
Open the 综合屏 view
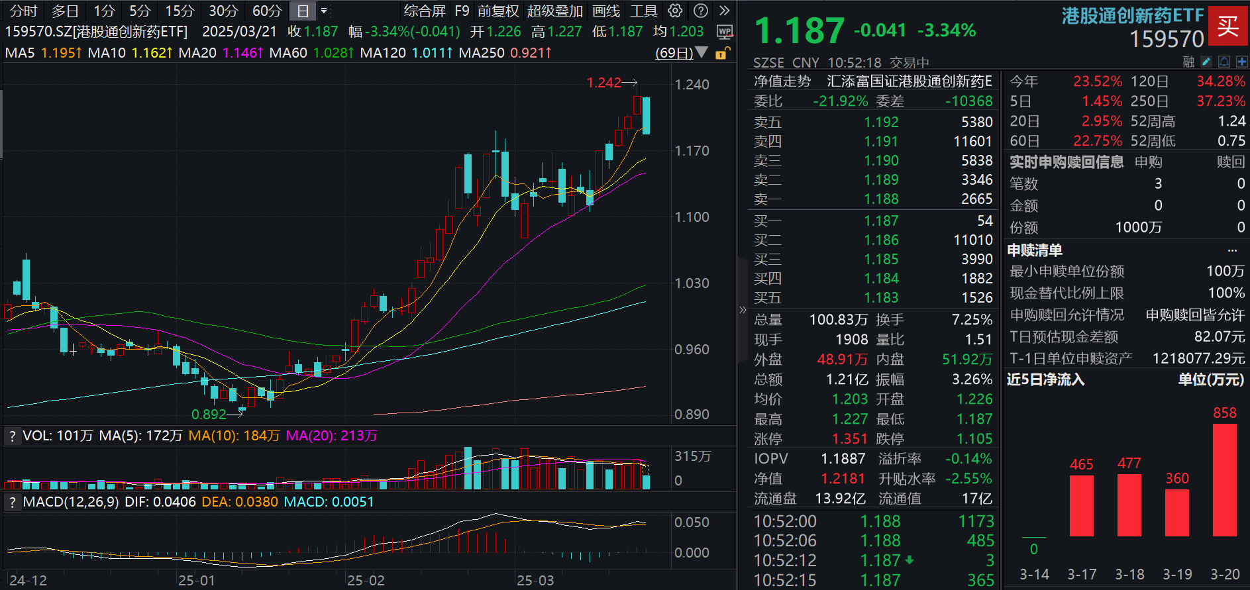(425, 11)
